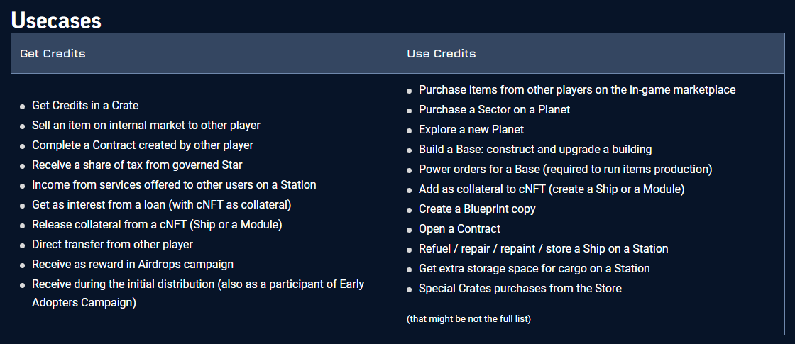Click 'Direct transfer from other player' line
The width and height of the screenshot is (795, 344).
113,245
